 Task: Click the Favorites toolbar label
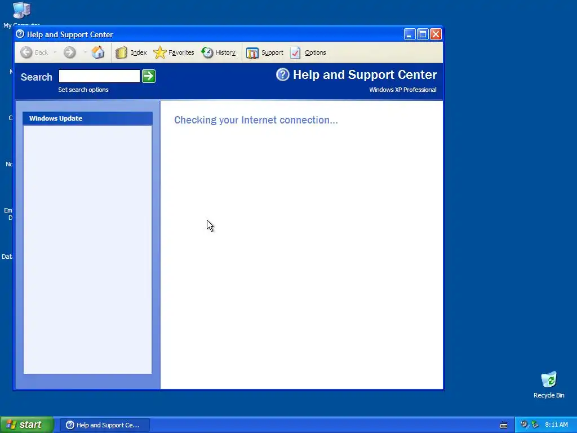point(181,52)
